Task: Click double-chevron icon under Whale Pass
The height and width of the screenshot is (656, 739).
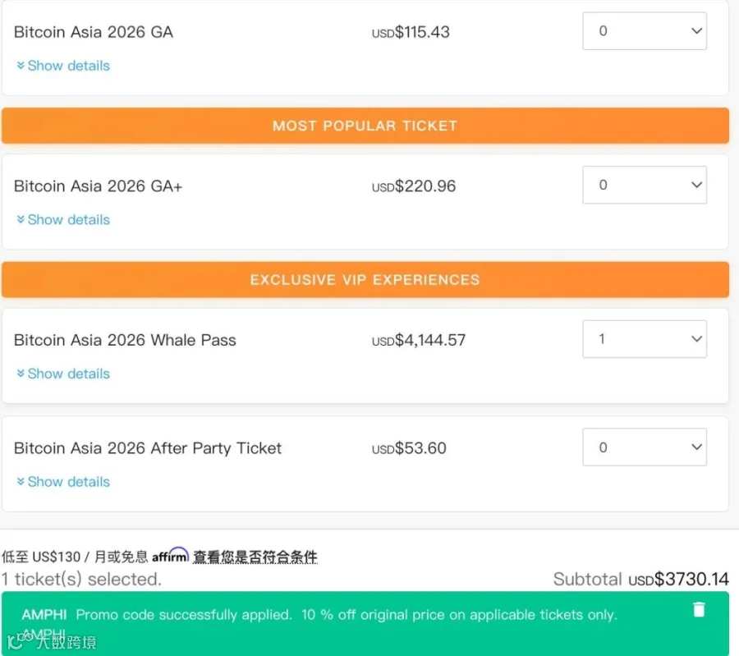Action: (x=21, y=374)
